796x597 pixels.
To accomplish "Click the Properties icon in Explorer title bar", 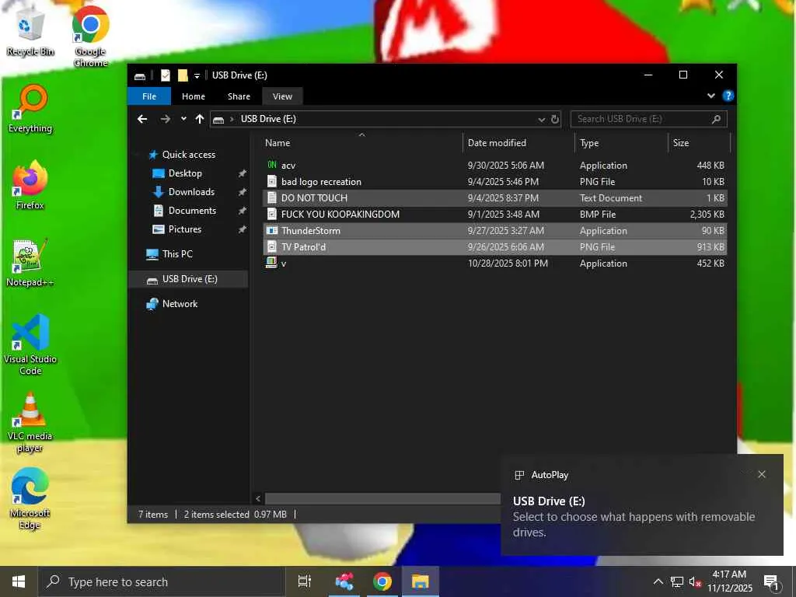I will [x=166, y=75].
